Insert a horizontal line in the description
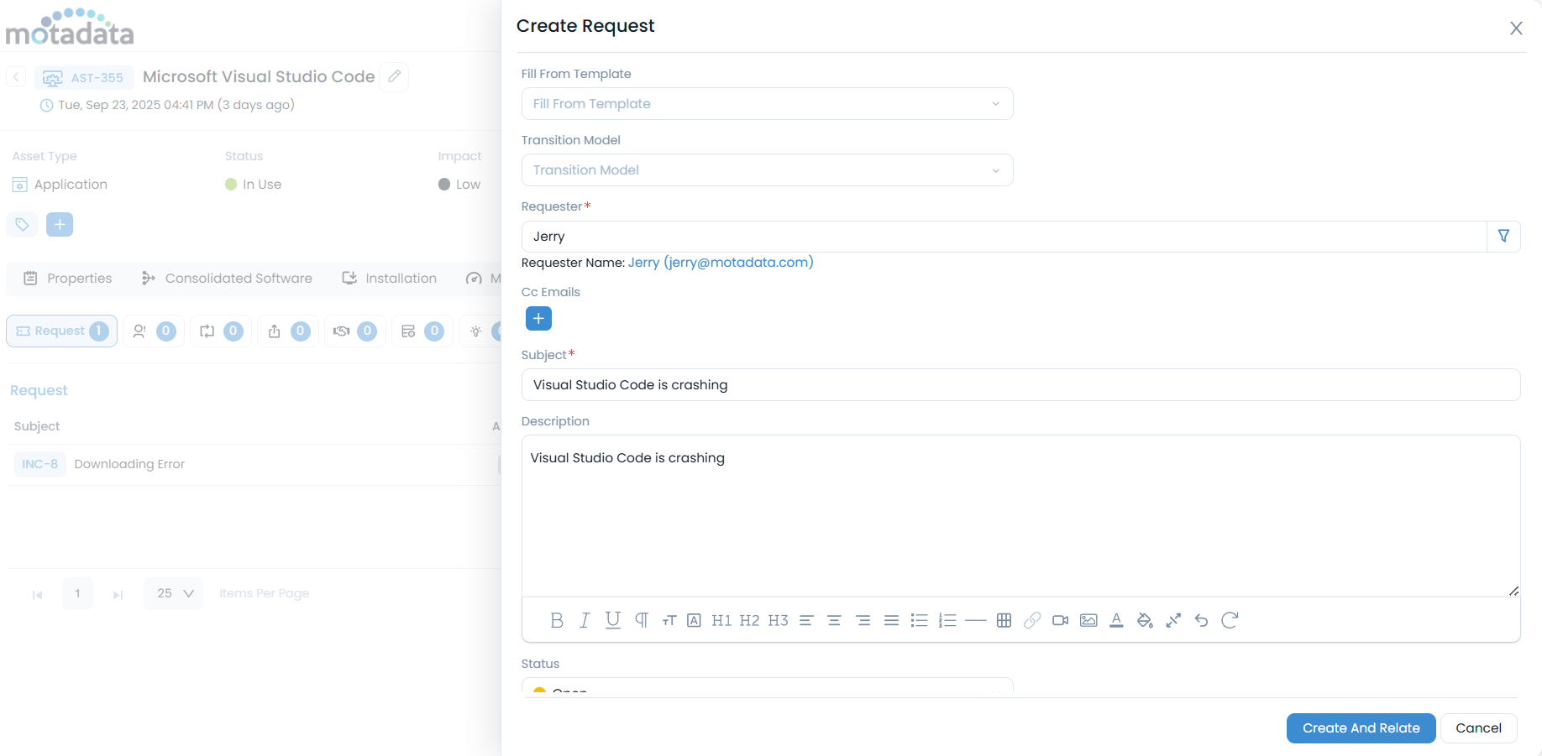 [x=976, y=620]
